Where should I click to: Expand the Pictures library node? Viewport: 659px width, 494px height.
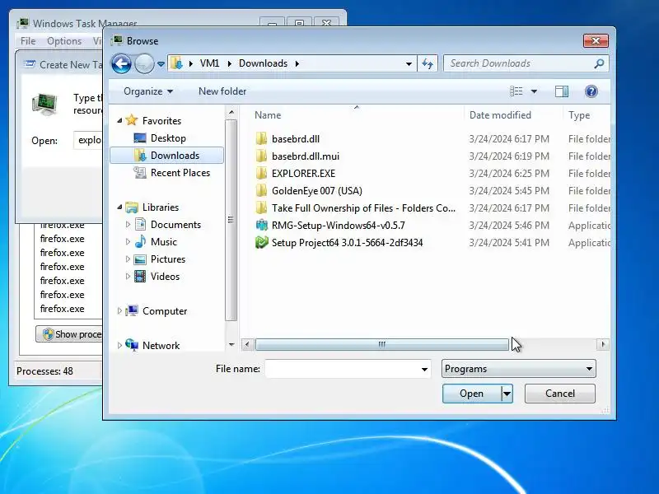coord(128,259)
